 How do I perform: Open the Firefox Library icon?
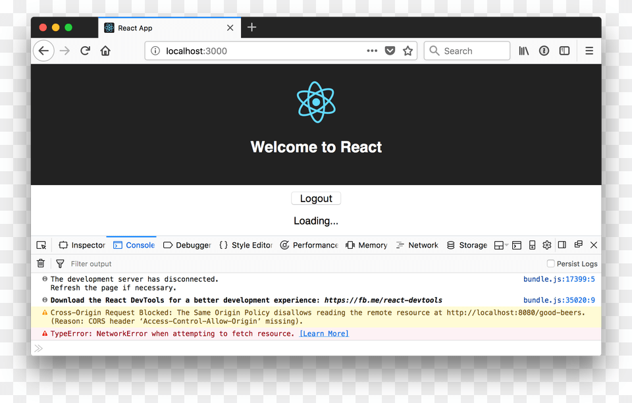tap(523, 51)
